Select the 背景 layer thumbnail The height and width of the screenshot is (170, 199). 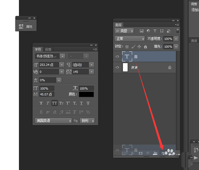[125, 67]
